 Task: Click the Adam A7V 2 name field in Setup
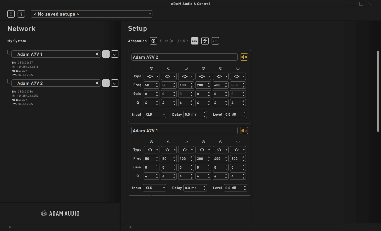pyautogui.click(x=184, y=57)
